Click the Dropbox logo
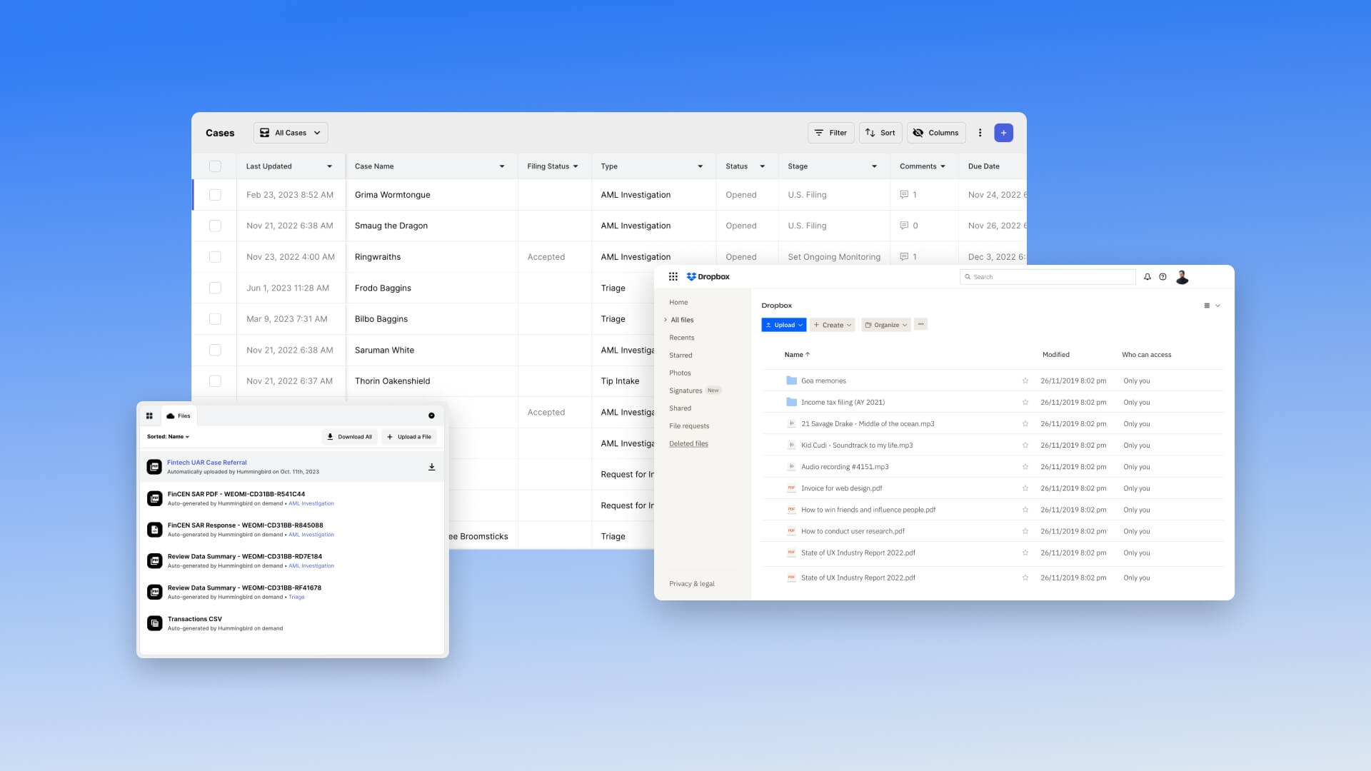 coord(708,276)
